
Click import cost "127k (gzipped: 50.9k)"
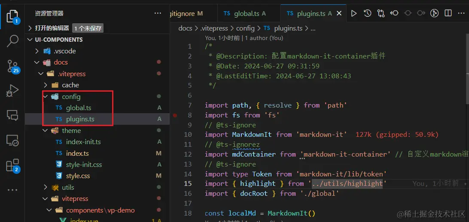pos(397,135)
